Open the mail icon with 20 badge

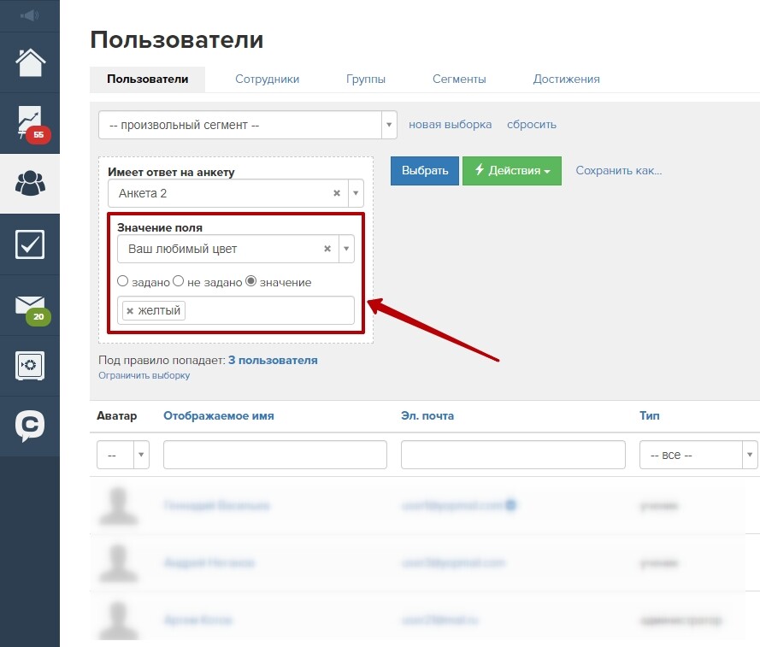coord(32,309)
